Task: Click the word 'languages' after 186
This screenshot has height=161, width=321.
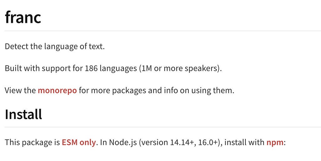Action: click(x=118, y=68)
